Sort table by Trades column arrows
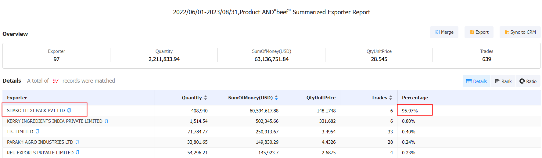 pyautogui.click(x=391, y=98)
